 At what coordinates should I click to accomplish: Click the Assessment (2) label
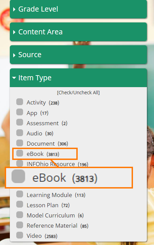coord(47,123)
